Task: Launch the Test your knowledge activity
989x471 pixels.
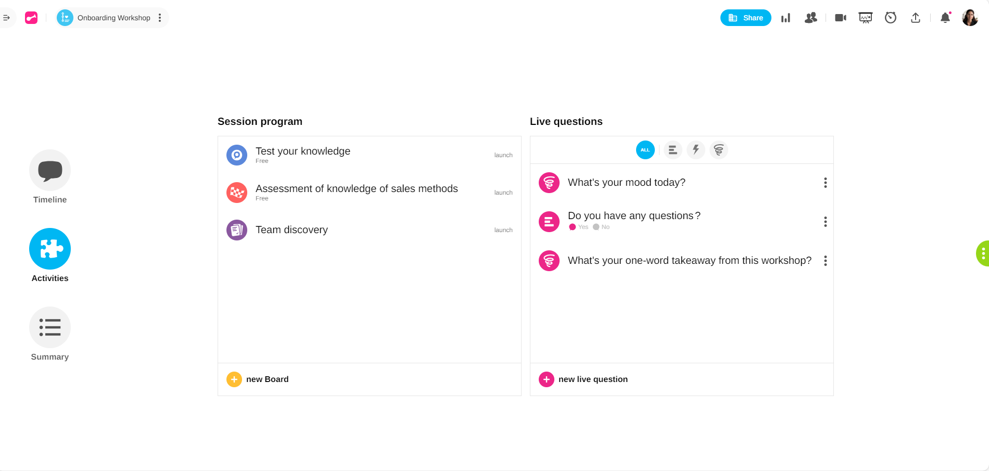Action: tap(503, 155)
